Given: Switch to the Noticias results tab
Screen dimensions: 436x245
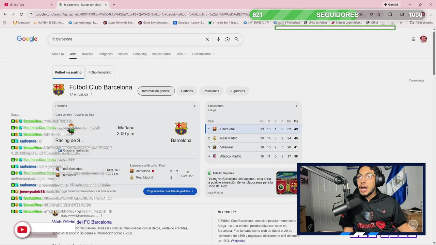Looking at the screenshot, I should (x=88, y=54).
